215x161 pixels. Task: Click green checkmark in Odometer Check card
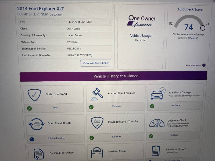point(151,136)
